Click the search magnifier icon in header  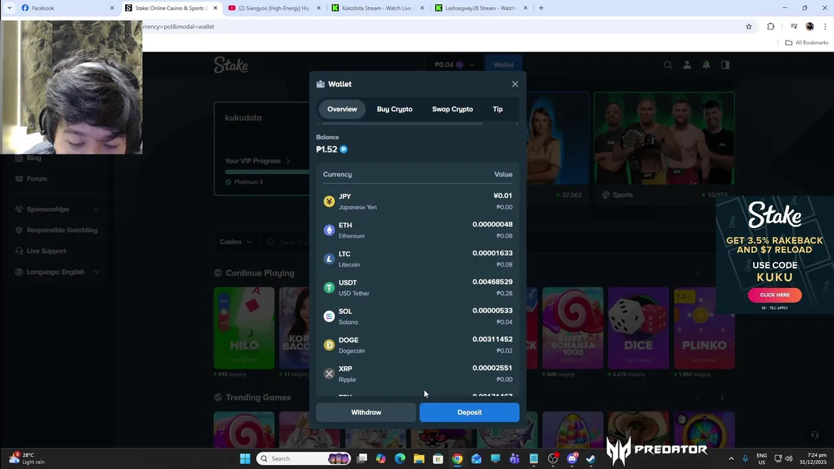pyautogui.click(x=668, y=65)
